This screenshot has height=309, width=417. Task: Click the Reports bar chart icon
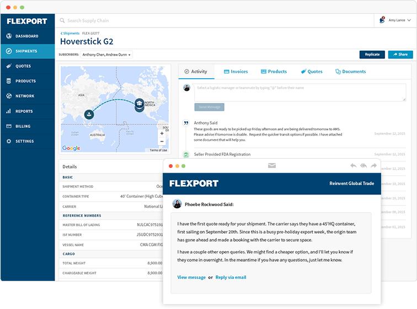point(9,111)
